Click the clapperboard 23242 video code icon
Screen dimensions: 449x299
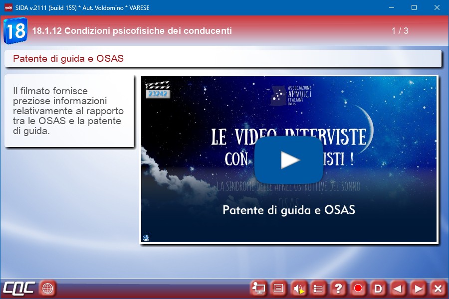click(157, 90)
